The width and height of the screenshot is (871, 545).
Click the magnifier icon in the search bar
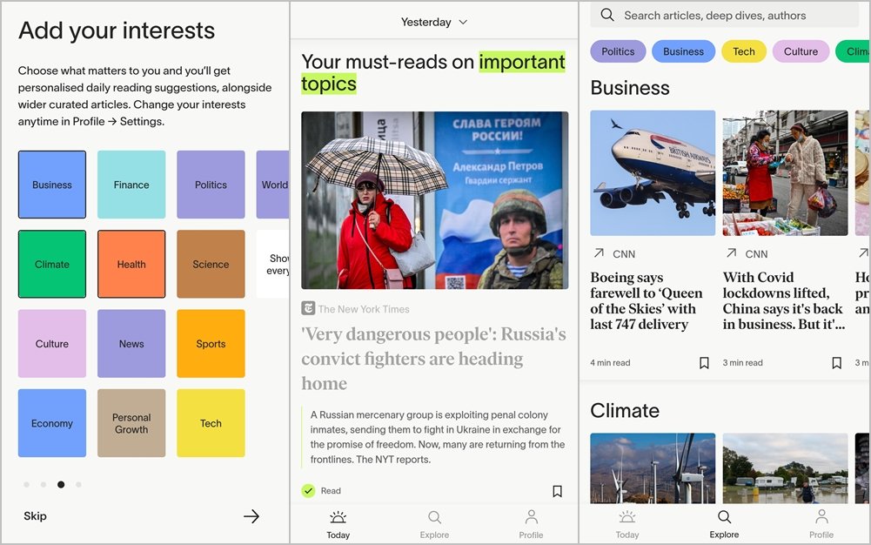click(x=607, y=15)
